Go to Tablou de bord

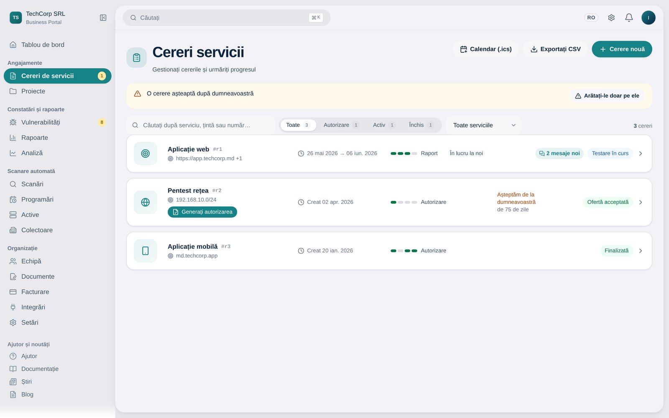(57, 45)
